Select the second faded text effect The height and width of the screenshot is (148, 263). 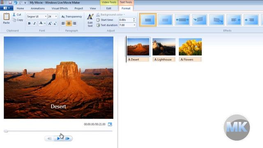click(x=165, y=20)
